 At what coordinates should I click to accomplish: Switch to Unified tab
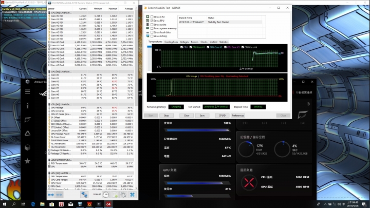213,42
